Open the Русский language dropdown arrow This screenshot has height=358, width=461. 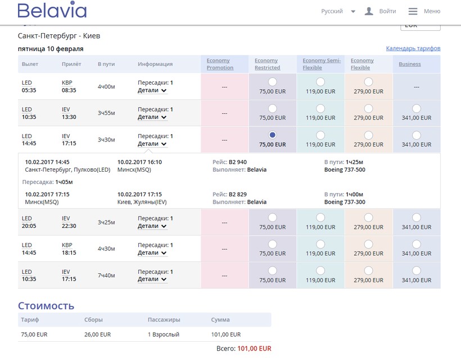pyautogui.click(x=353, y=11)
